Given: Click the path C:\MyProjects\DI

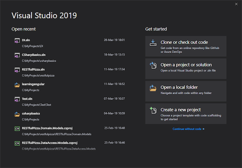Looking at the screenshot, I should click(33, 46).
